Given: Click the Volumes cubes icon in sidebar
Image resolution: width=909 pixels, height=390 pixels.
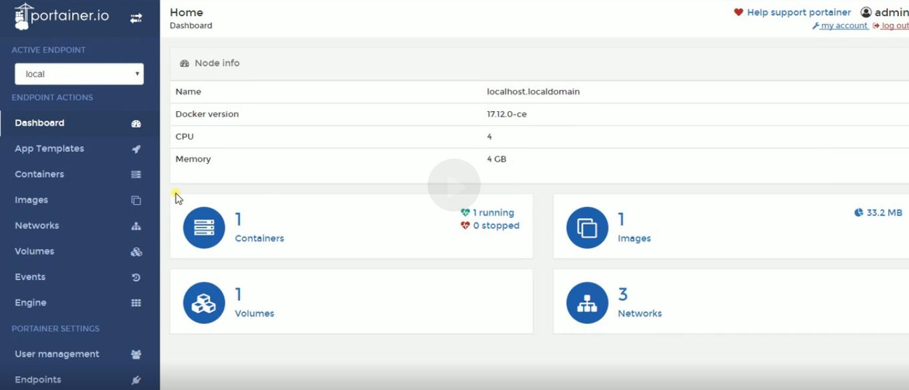Looking at the screenshot, I should point(136,252).
